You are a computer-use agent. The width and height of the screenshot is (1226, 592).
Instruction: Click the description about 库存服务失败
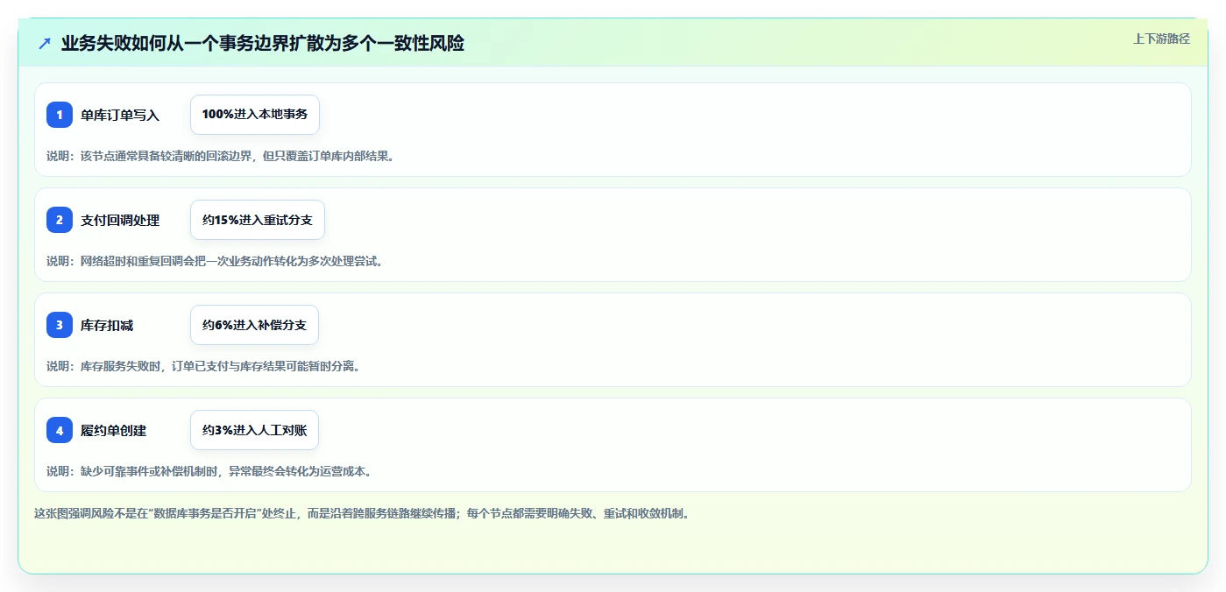(203, 366)
